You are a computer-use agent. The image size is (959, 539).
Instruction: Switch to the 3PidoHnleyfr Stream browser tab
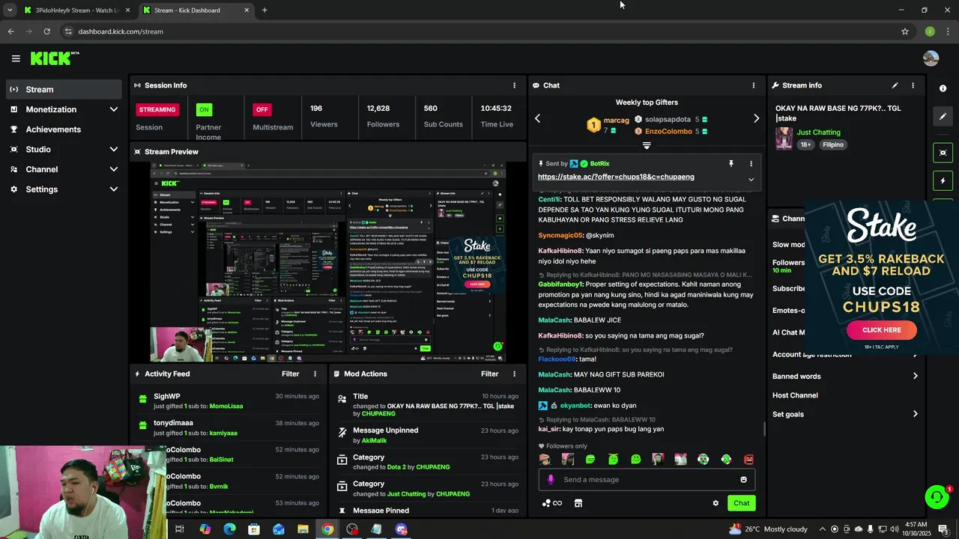point(77,10)
